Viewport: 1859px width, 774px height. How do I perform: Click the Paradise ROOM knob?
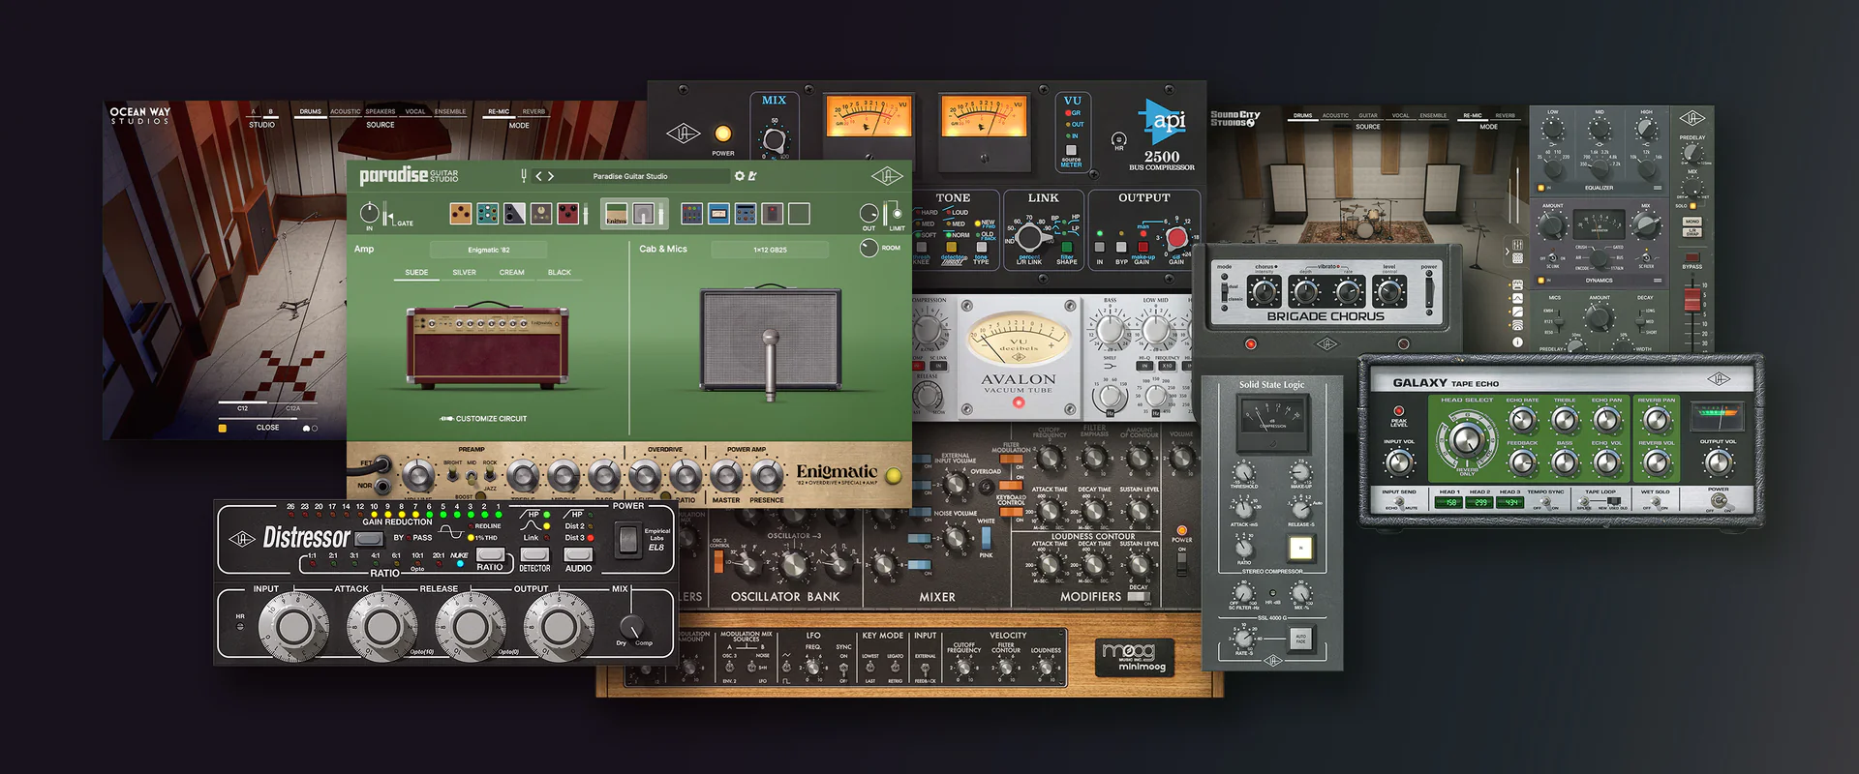pos(869,249)
